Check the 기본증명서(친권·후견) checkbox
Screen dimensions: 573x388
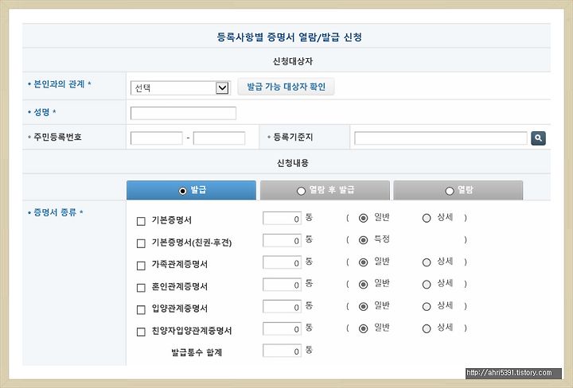[x=141, y=243]
